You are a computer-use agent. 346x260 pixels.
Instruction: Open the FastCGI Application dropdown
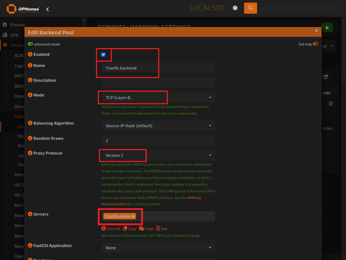point(158,248)
